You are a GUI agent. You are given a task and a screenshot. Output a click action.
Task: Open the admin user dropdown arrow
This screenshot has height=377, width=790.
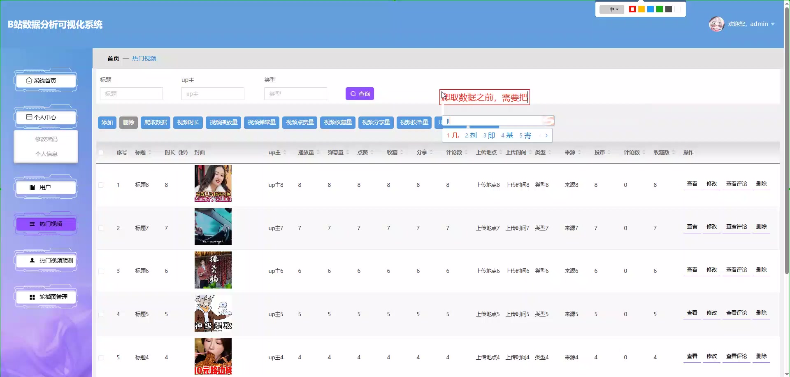(x=773, y=24)
